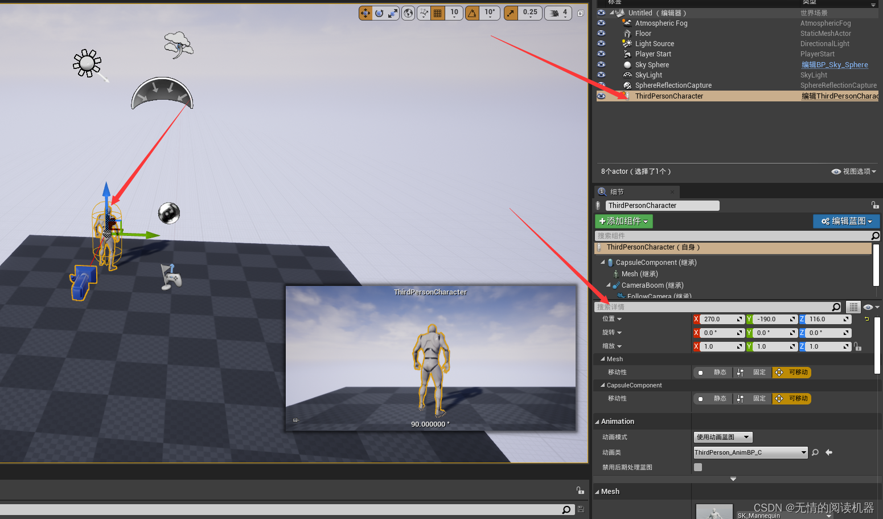
Task: Click the green 添加组件 button
Action: point(623,221)
